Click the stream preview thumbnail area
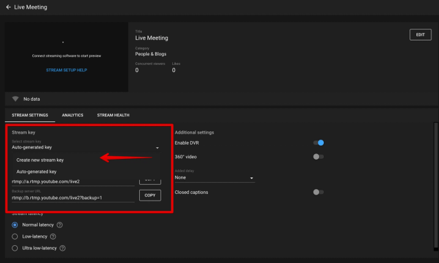This screenshot has width=439, height=263. (67, 57)
